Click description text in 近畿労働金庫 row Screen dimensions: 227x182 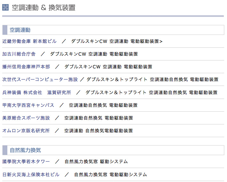coord(117,41)
